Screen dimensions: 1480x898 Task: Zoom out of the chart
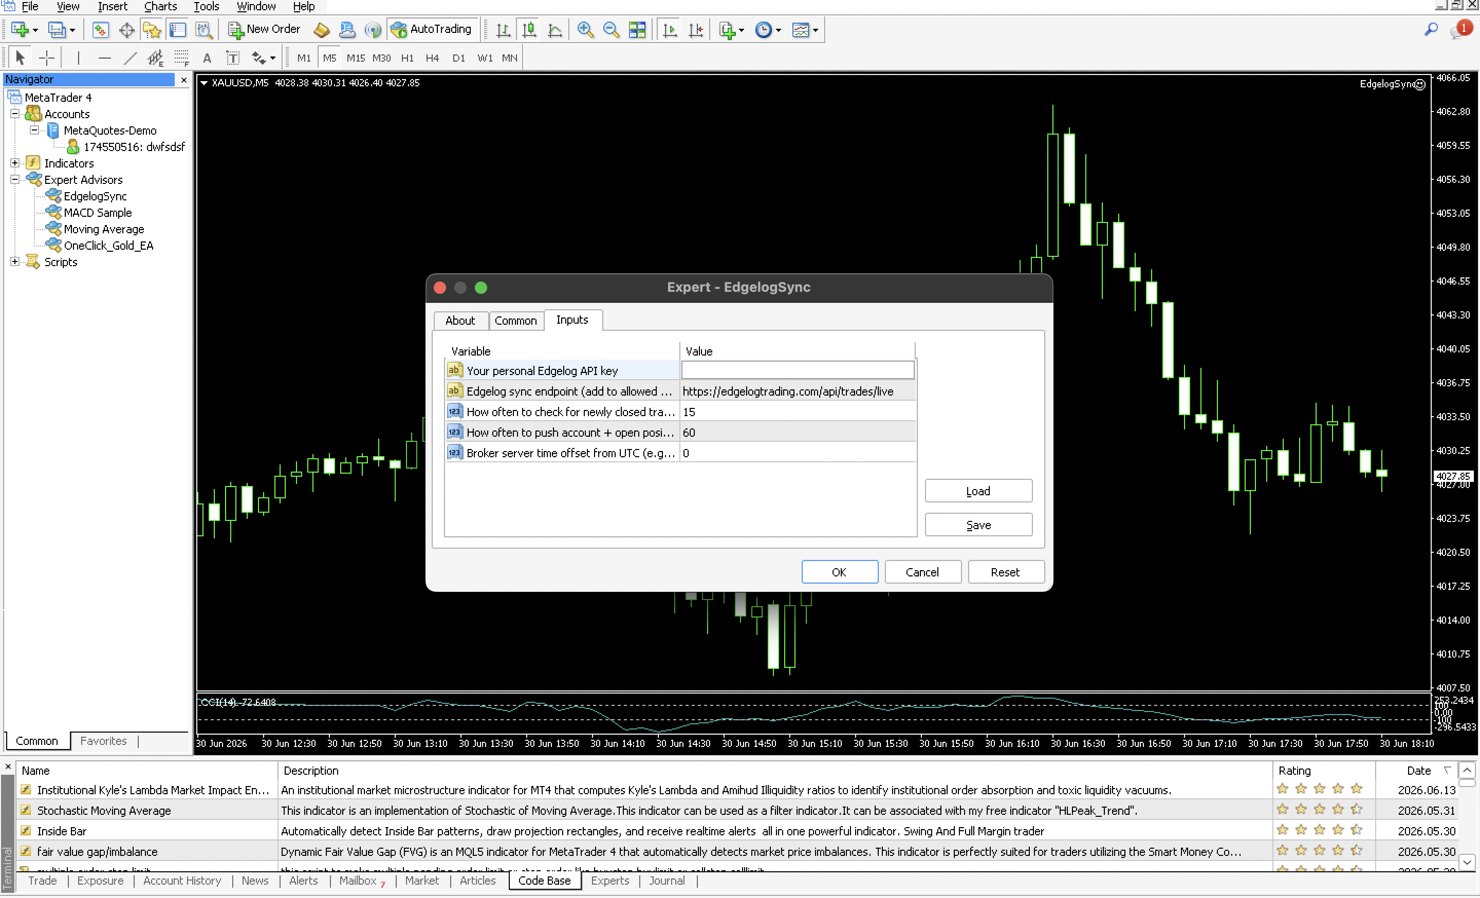coord(611,29)
